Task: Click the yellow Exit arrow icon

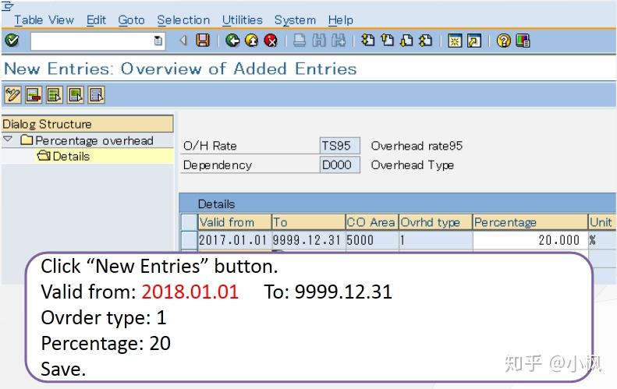Action: (x=251, y=41)
